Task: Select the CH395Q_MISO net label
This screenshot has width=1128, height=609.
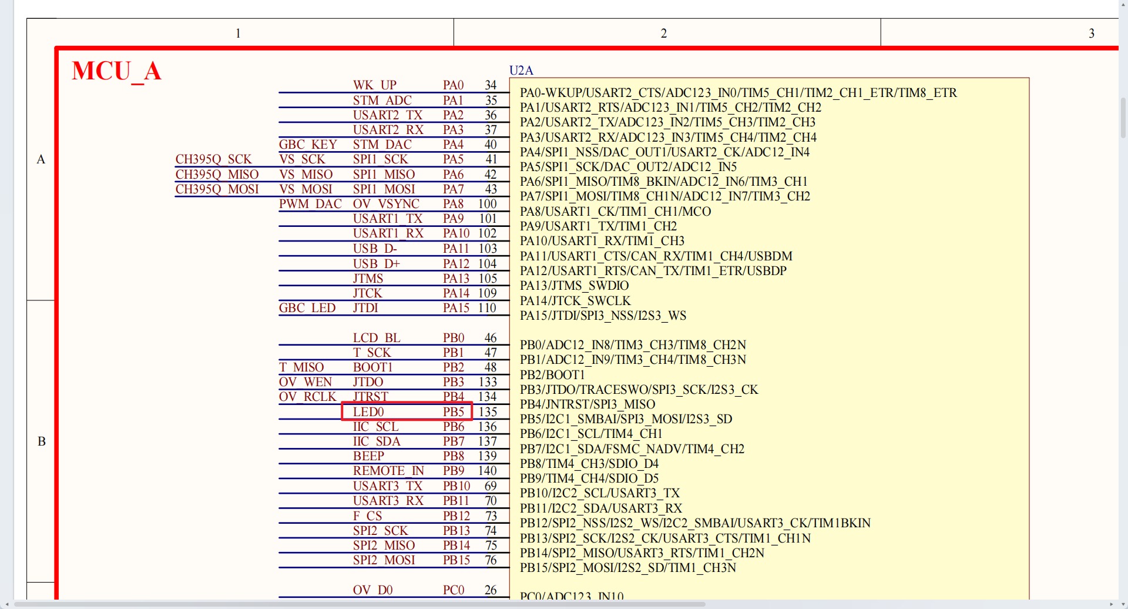Action: coord(217,175)
